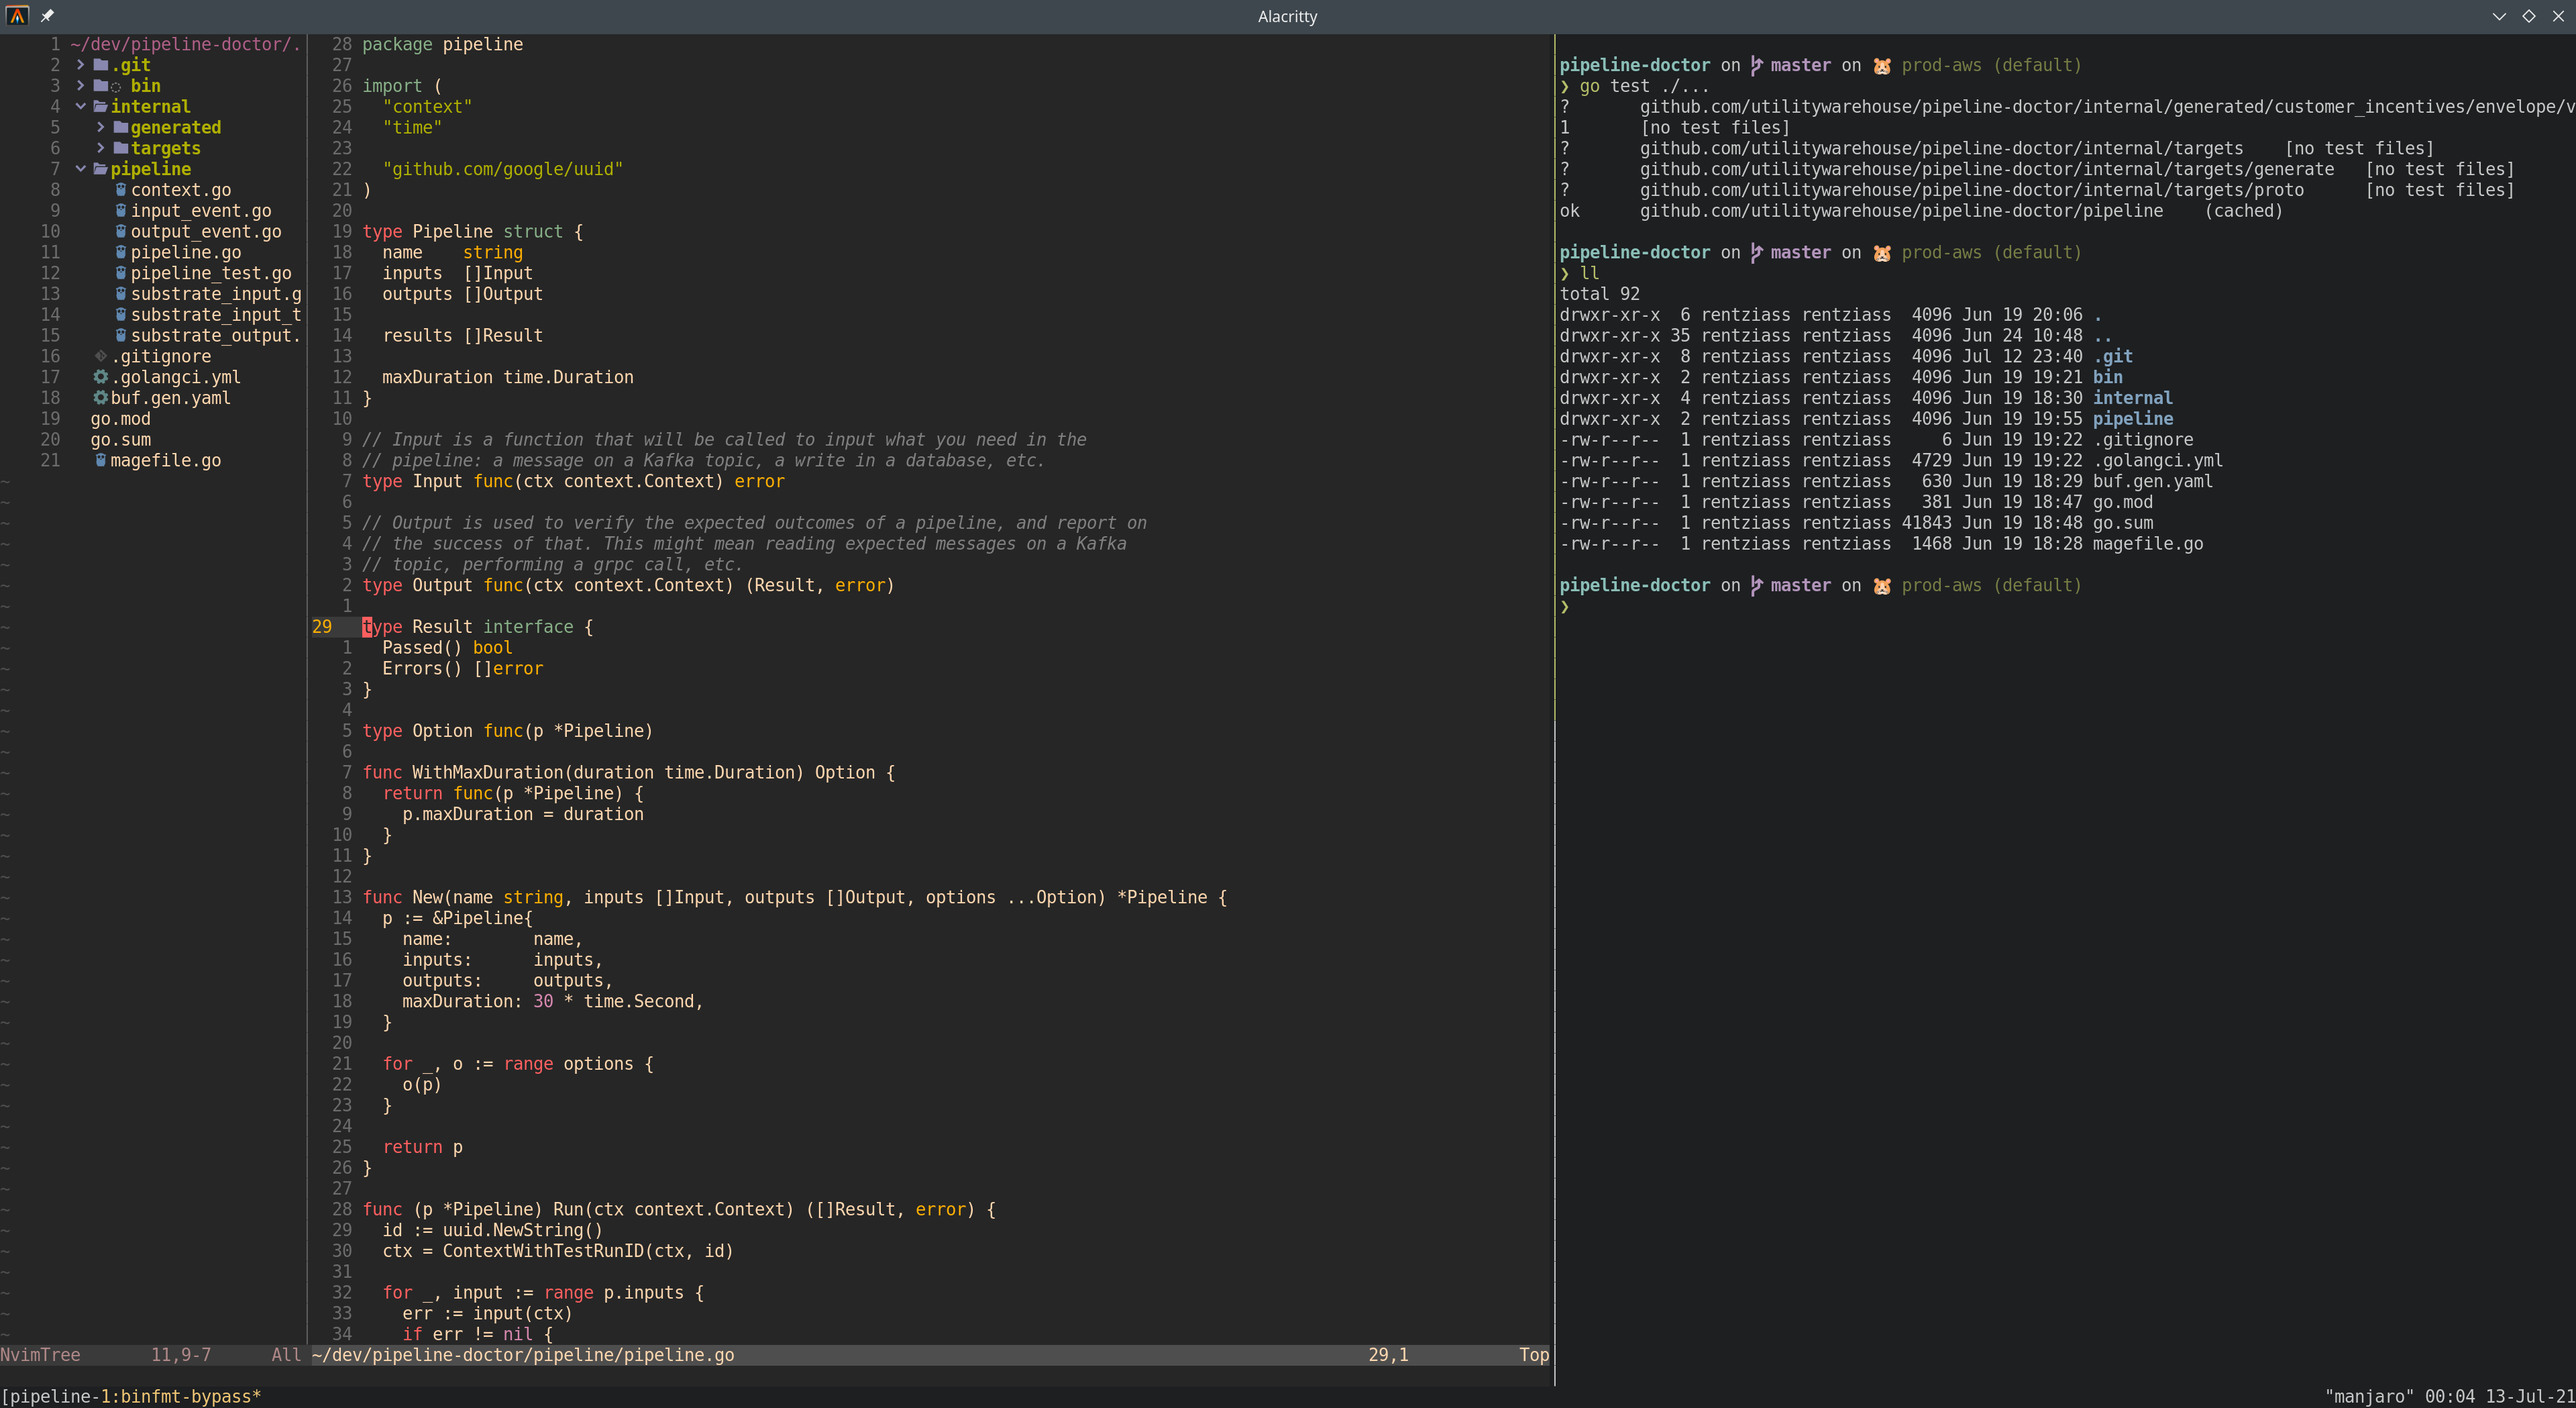The height and width of the screenshot is (1408, 2576).
Task: Click "manjaro" hostname in tmux status bar
Action: pos(2370,1396)
